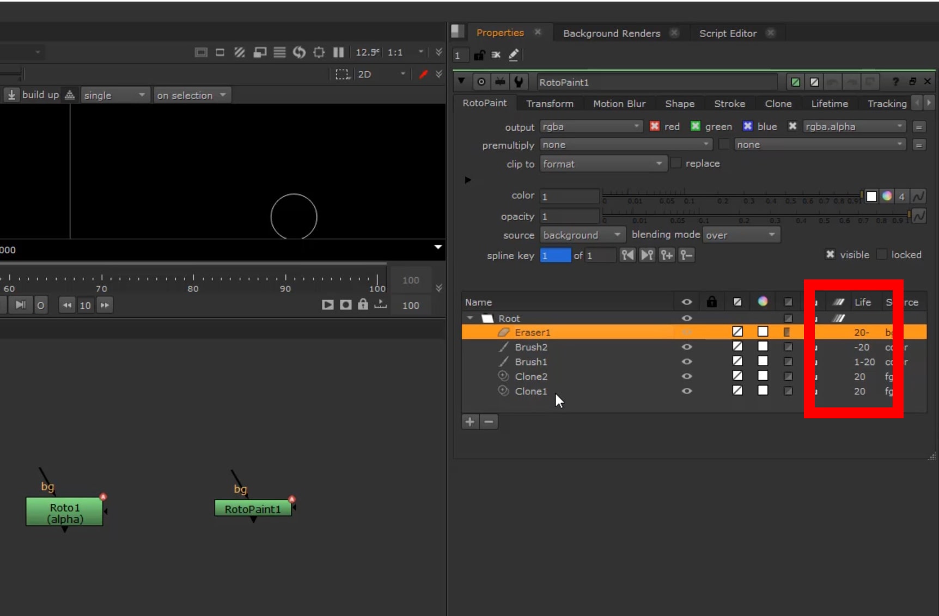This screenshot has height=616, width=939.
Task: Uncheck the red channel checkbox
Action: tap(655, 126)
